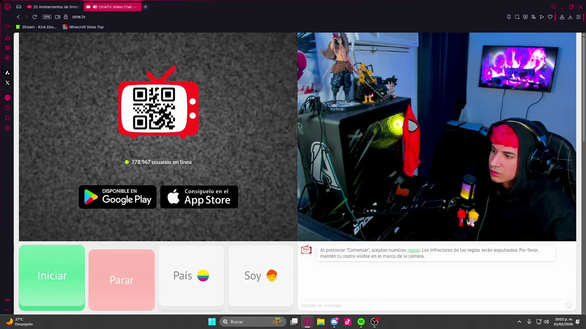Image resolution: width=586 pixels, height=329 pixels.
Task: Go back to the previous page
Action: click(18, 17)
